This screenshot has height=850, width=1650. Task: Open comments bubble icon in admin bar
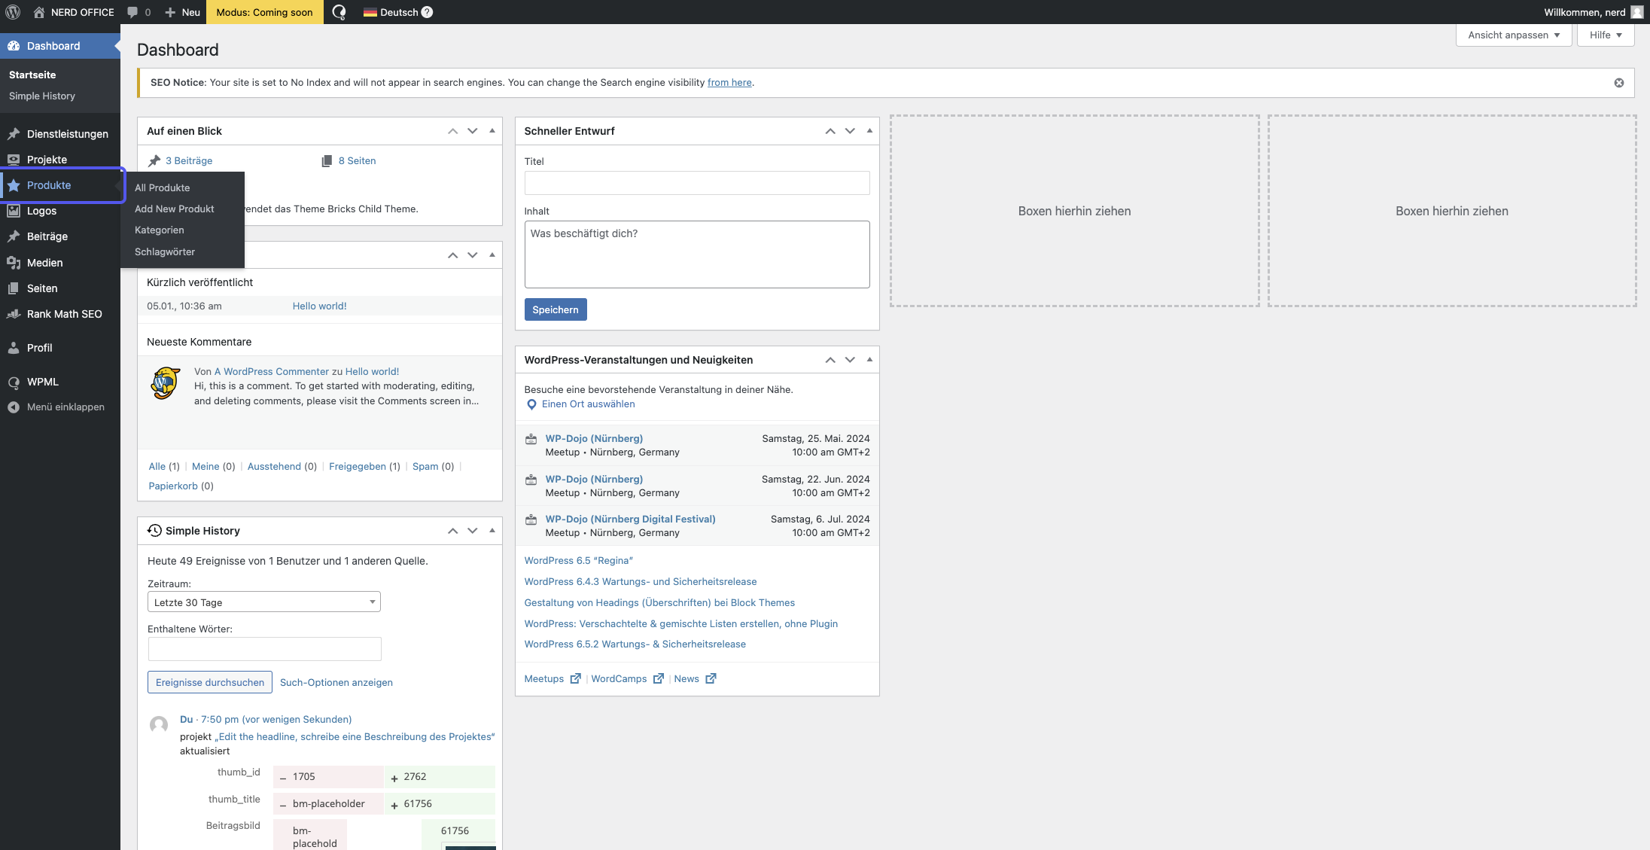pos(132,12)
